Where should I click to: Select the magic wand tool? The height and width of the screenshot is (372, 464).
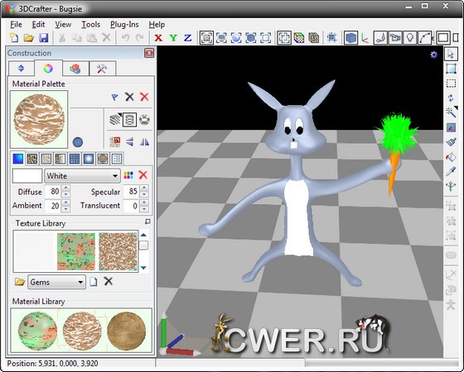click(x=451, y=112)
